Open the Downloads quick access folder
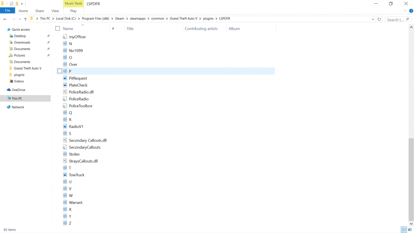This screenshot has width=414, height=233. (x=22, y=43)
